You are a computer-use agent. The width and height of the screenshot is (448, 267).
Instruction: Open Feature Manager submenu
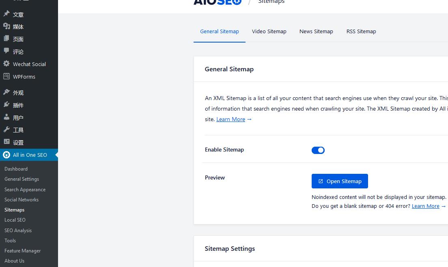23,251
